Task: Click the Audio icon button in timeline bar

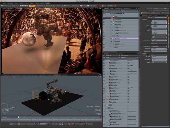Action: [12, 124]
